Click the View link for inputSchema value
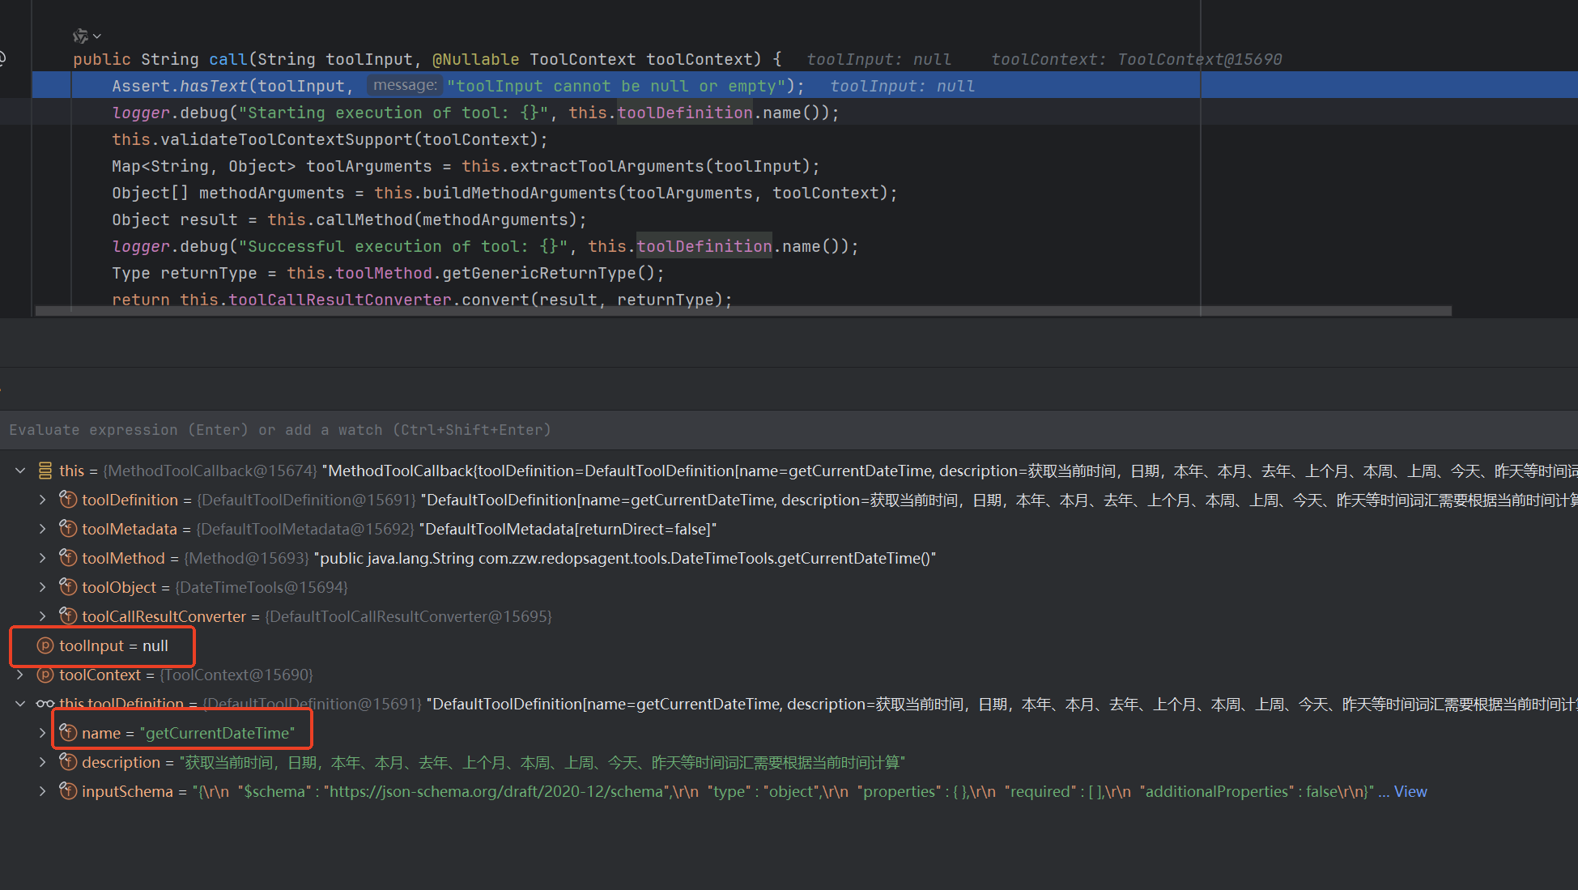The height and width of the screenshot is (890, 1578). (x=1410, y=791)
